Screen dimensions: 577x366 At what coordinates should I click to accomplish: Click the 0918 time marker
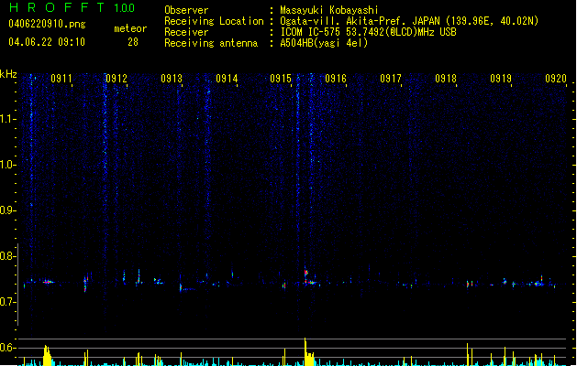[446, 79]
